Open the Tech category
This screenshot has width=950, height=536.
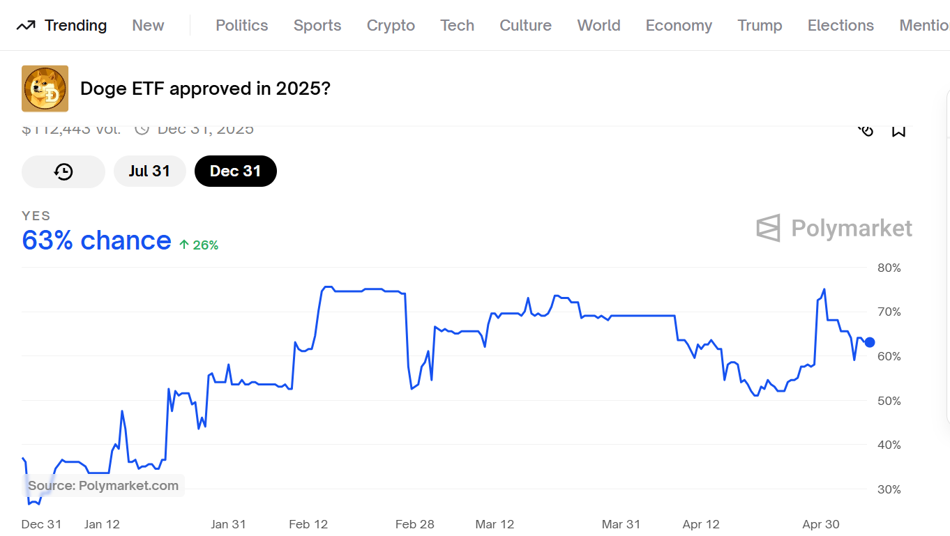457,26
